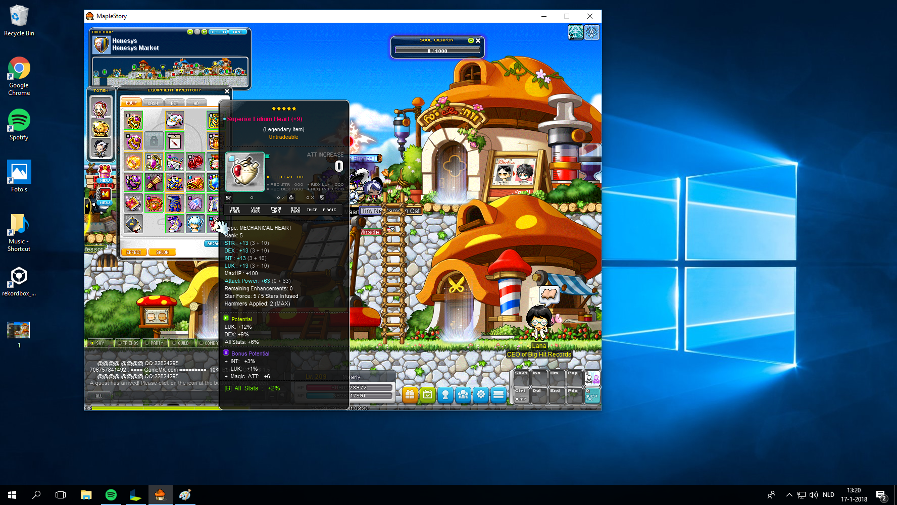Click the snowflake buff icon at top right

592,32
